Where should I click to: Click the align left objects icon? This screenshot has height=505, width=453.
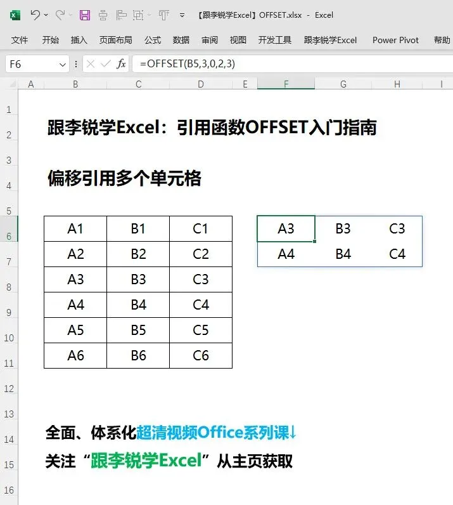121,15
